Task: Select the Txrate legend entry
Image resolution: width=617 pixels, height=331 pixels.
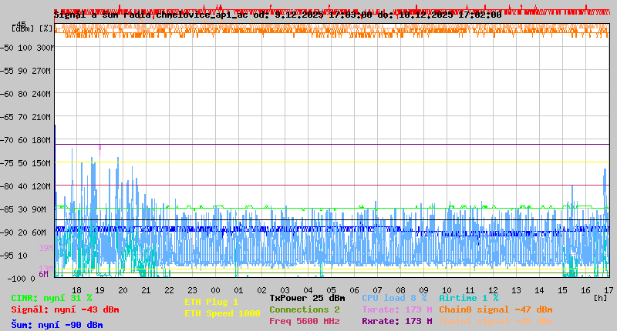Action: click(x=397, y=309)
